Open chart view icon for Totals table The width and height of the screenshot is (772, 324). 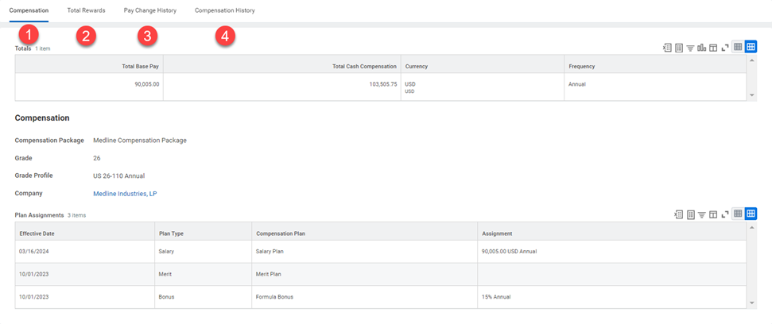tap(702, 48)
